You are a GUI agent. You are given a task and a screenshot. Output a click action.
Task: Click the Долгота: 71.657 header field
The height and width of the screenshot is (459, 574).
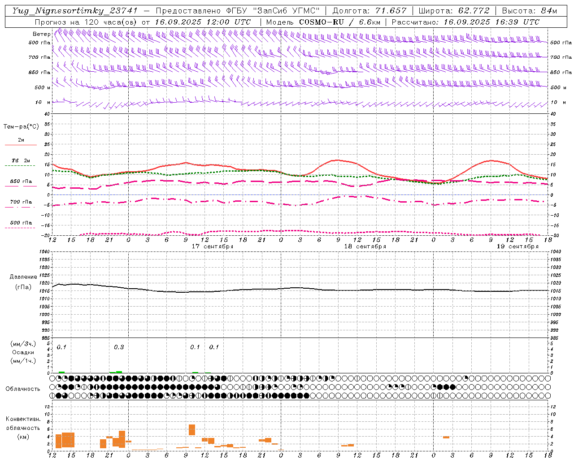370,11
